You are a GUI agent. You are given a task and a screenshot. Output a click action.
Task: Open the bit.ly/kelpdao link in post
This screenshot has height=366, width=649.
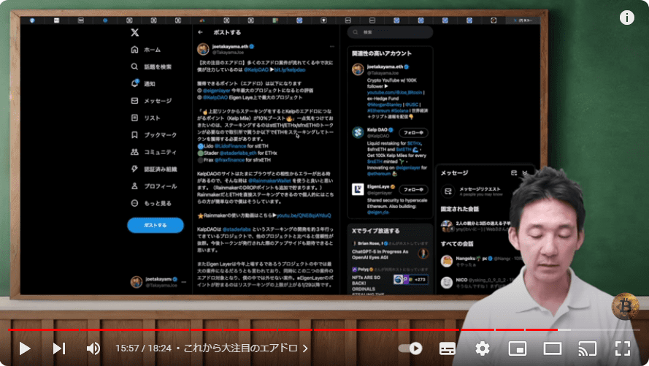click(290, 70)
